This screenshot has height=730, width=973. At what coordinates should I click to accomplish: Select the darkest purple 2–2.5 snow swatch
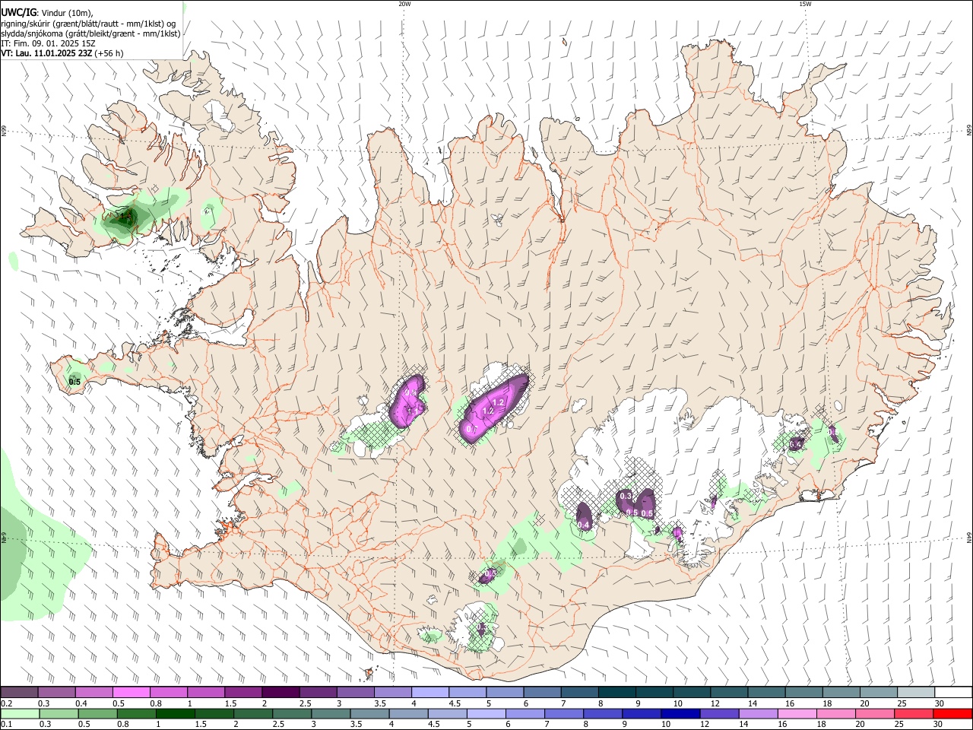[280, 692]
